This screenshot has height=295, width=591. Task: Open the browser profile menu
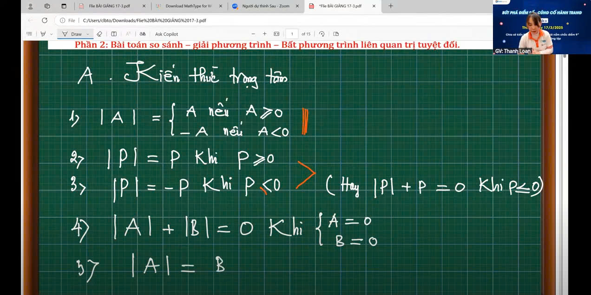(31, 6)
